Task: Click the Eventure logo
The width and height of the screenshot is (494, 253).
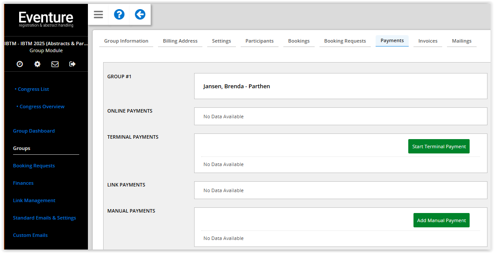Action: [x=46, y=19]
